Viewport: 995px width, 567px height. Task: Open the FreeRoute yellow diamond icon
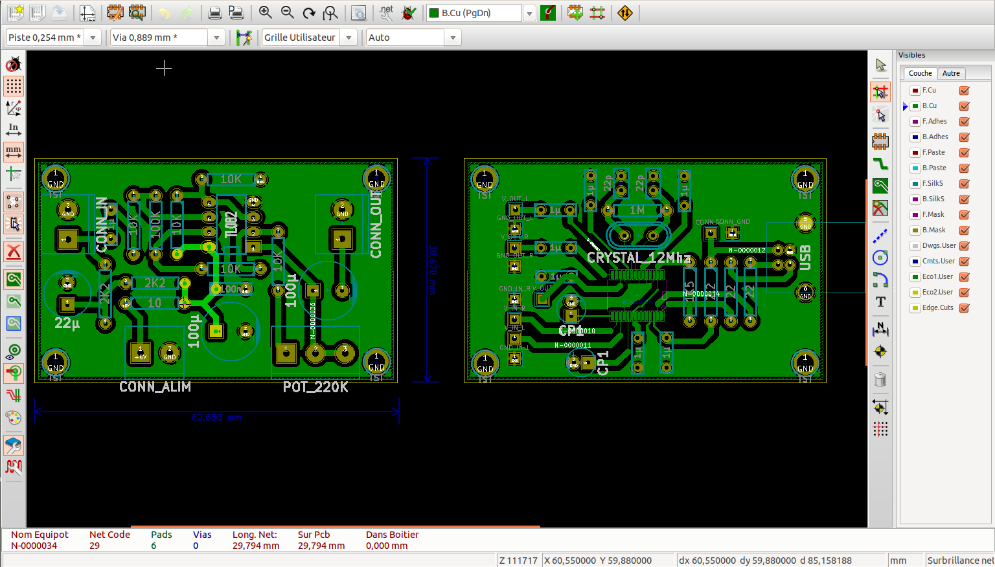625,12
